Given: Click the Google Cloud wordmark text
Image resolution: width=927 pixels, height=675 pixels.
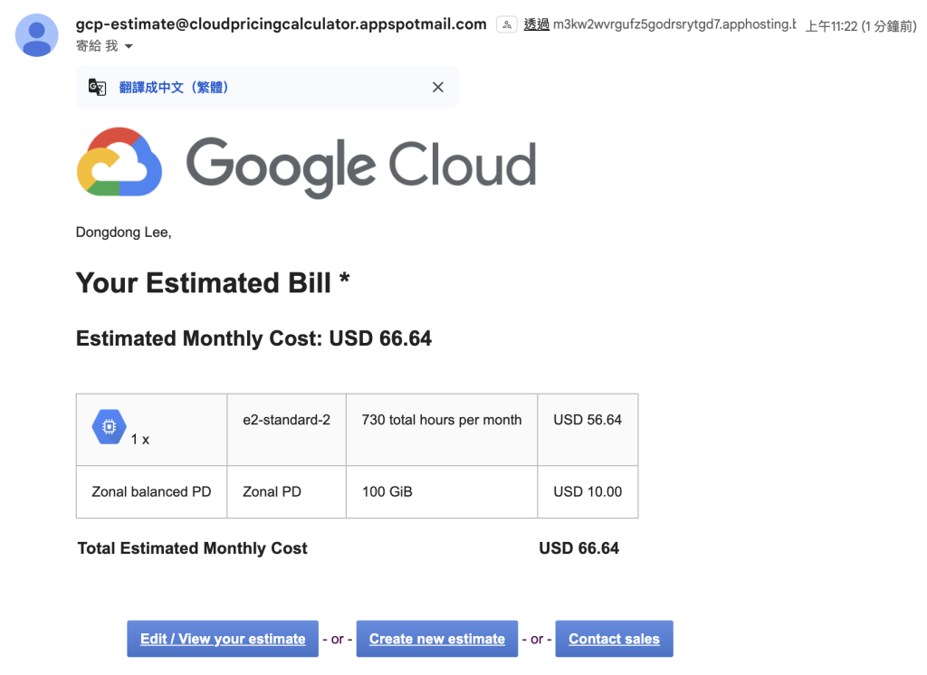Looking at the screenshot, I should [x=361, y=166].
